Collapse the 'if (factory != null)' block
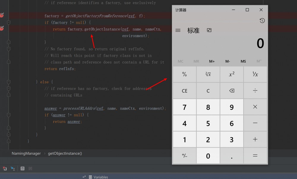This screenshot has height=179, width=297. point(9,23)
